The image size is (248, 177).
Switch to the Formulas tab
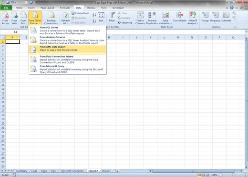click(x=65, y=8)
